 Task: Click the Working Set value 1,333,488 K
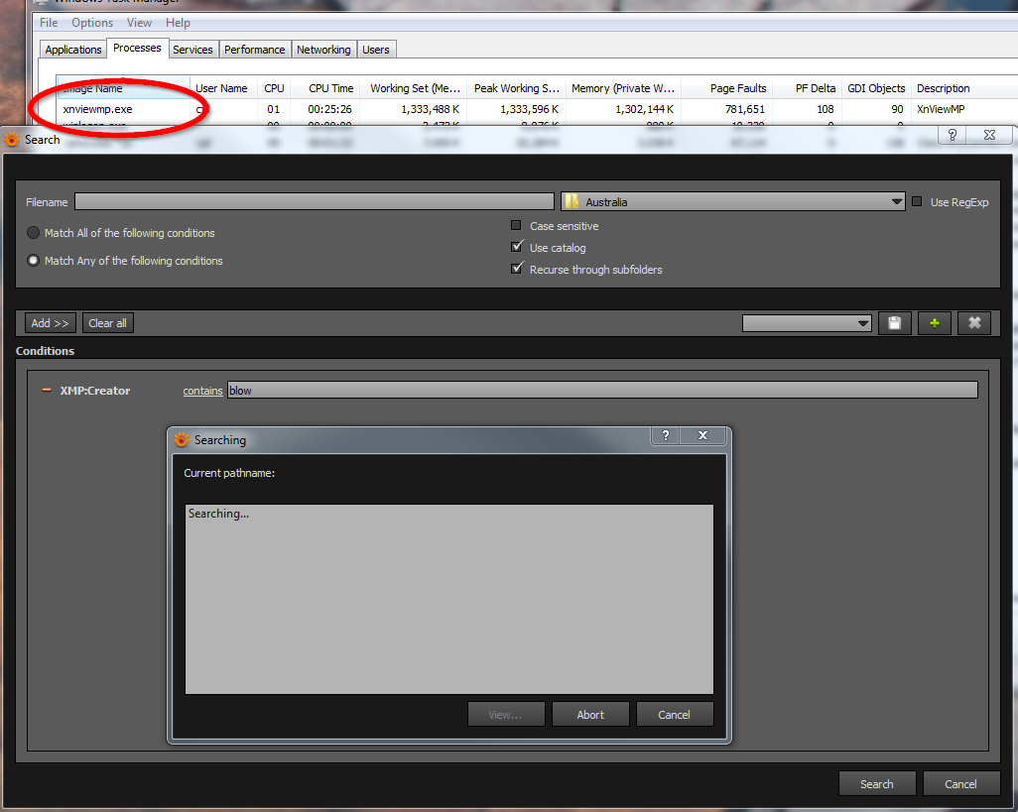click(x=430, y=109)
